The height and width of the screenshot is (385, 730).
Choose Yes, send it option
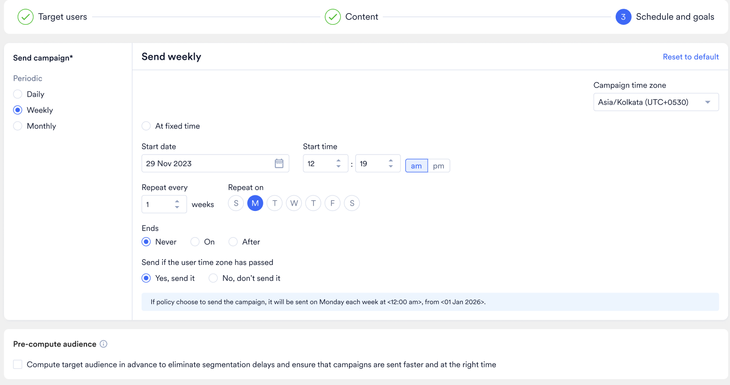(146, 278)
